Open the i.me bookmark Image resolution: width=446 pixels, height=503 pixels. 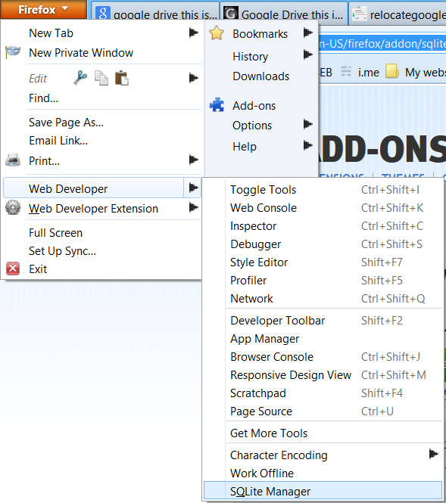[360, 72]
